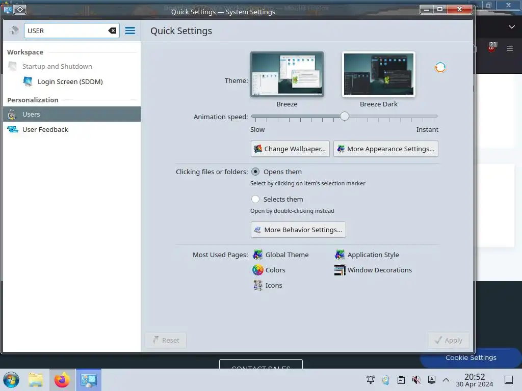Image resolution: width=522 pixels, height=391 pixels.
Task: Expand Firefox tab list chevron
Action: (x=512, y=26)
